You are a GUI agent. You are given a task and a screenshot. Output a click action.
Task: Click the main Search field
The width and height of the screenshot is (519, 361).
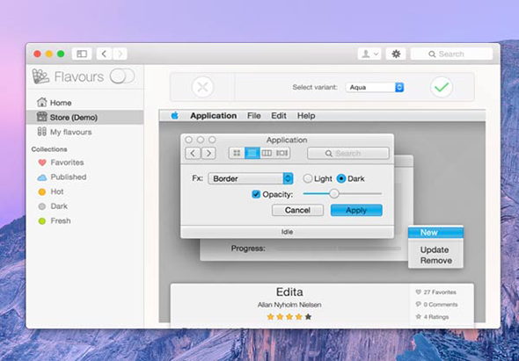click(x=451, y=54)
